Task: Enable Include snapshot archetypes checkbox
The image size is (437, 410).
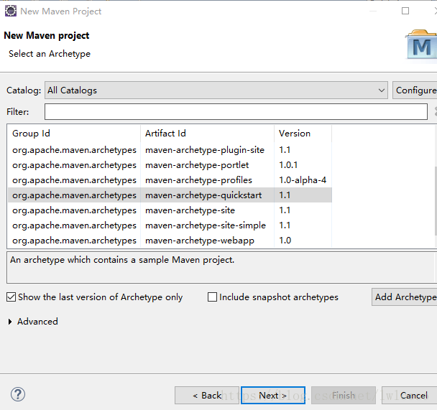Action: pyautogui.click(x=212, y=297)
